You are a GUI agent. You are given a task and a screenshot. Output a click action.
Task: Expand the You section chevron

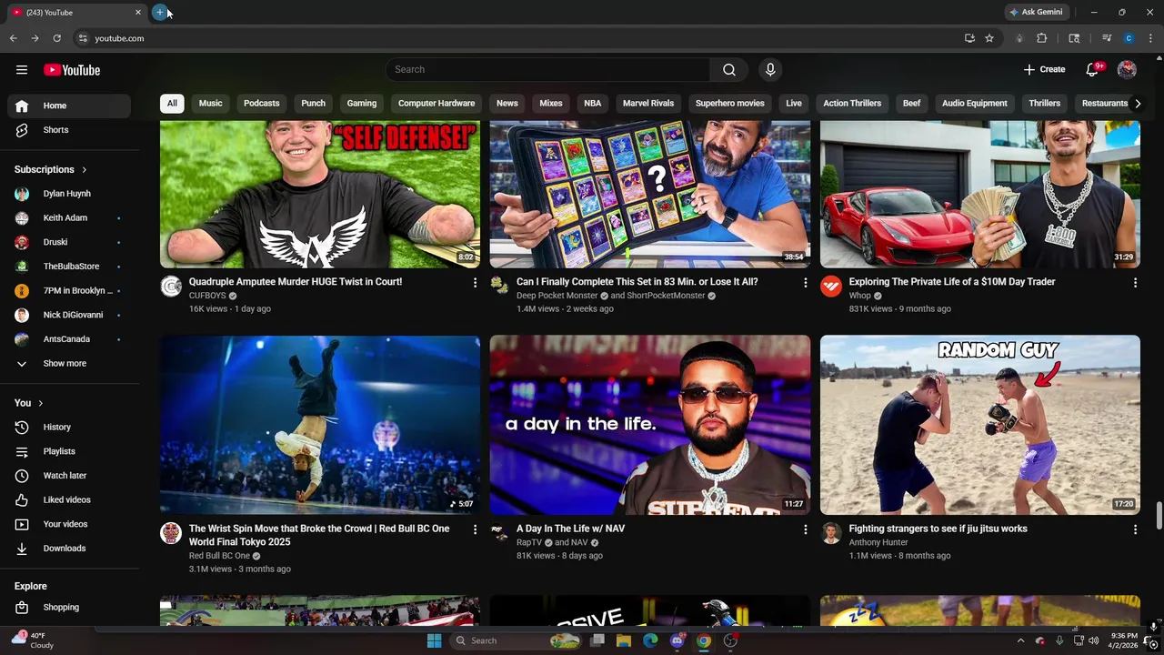click(40, 403)
